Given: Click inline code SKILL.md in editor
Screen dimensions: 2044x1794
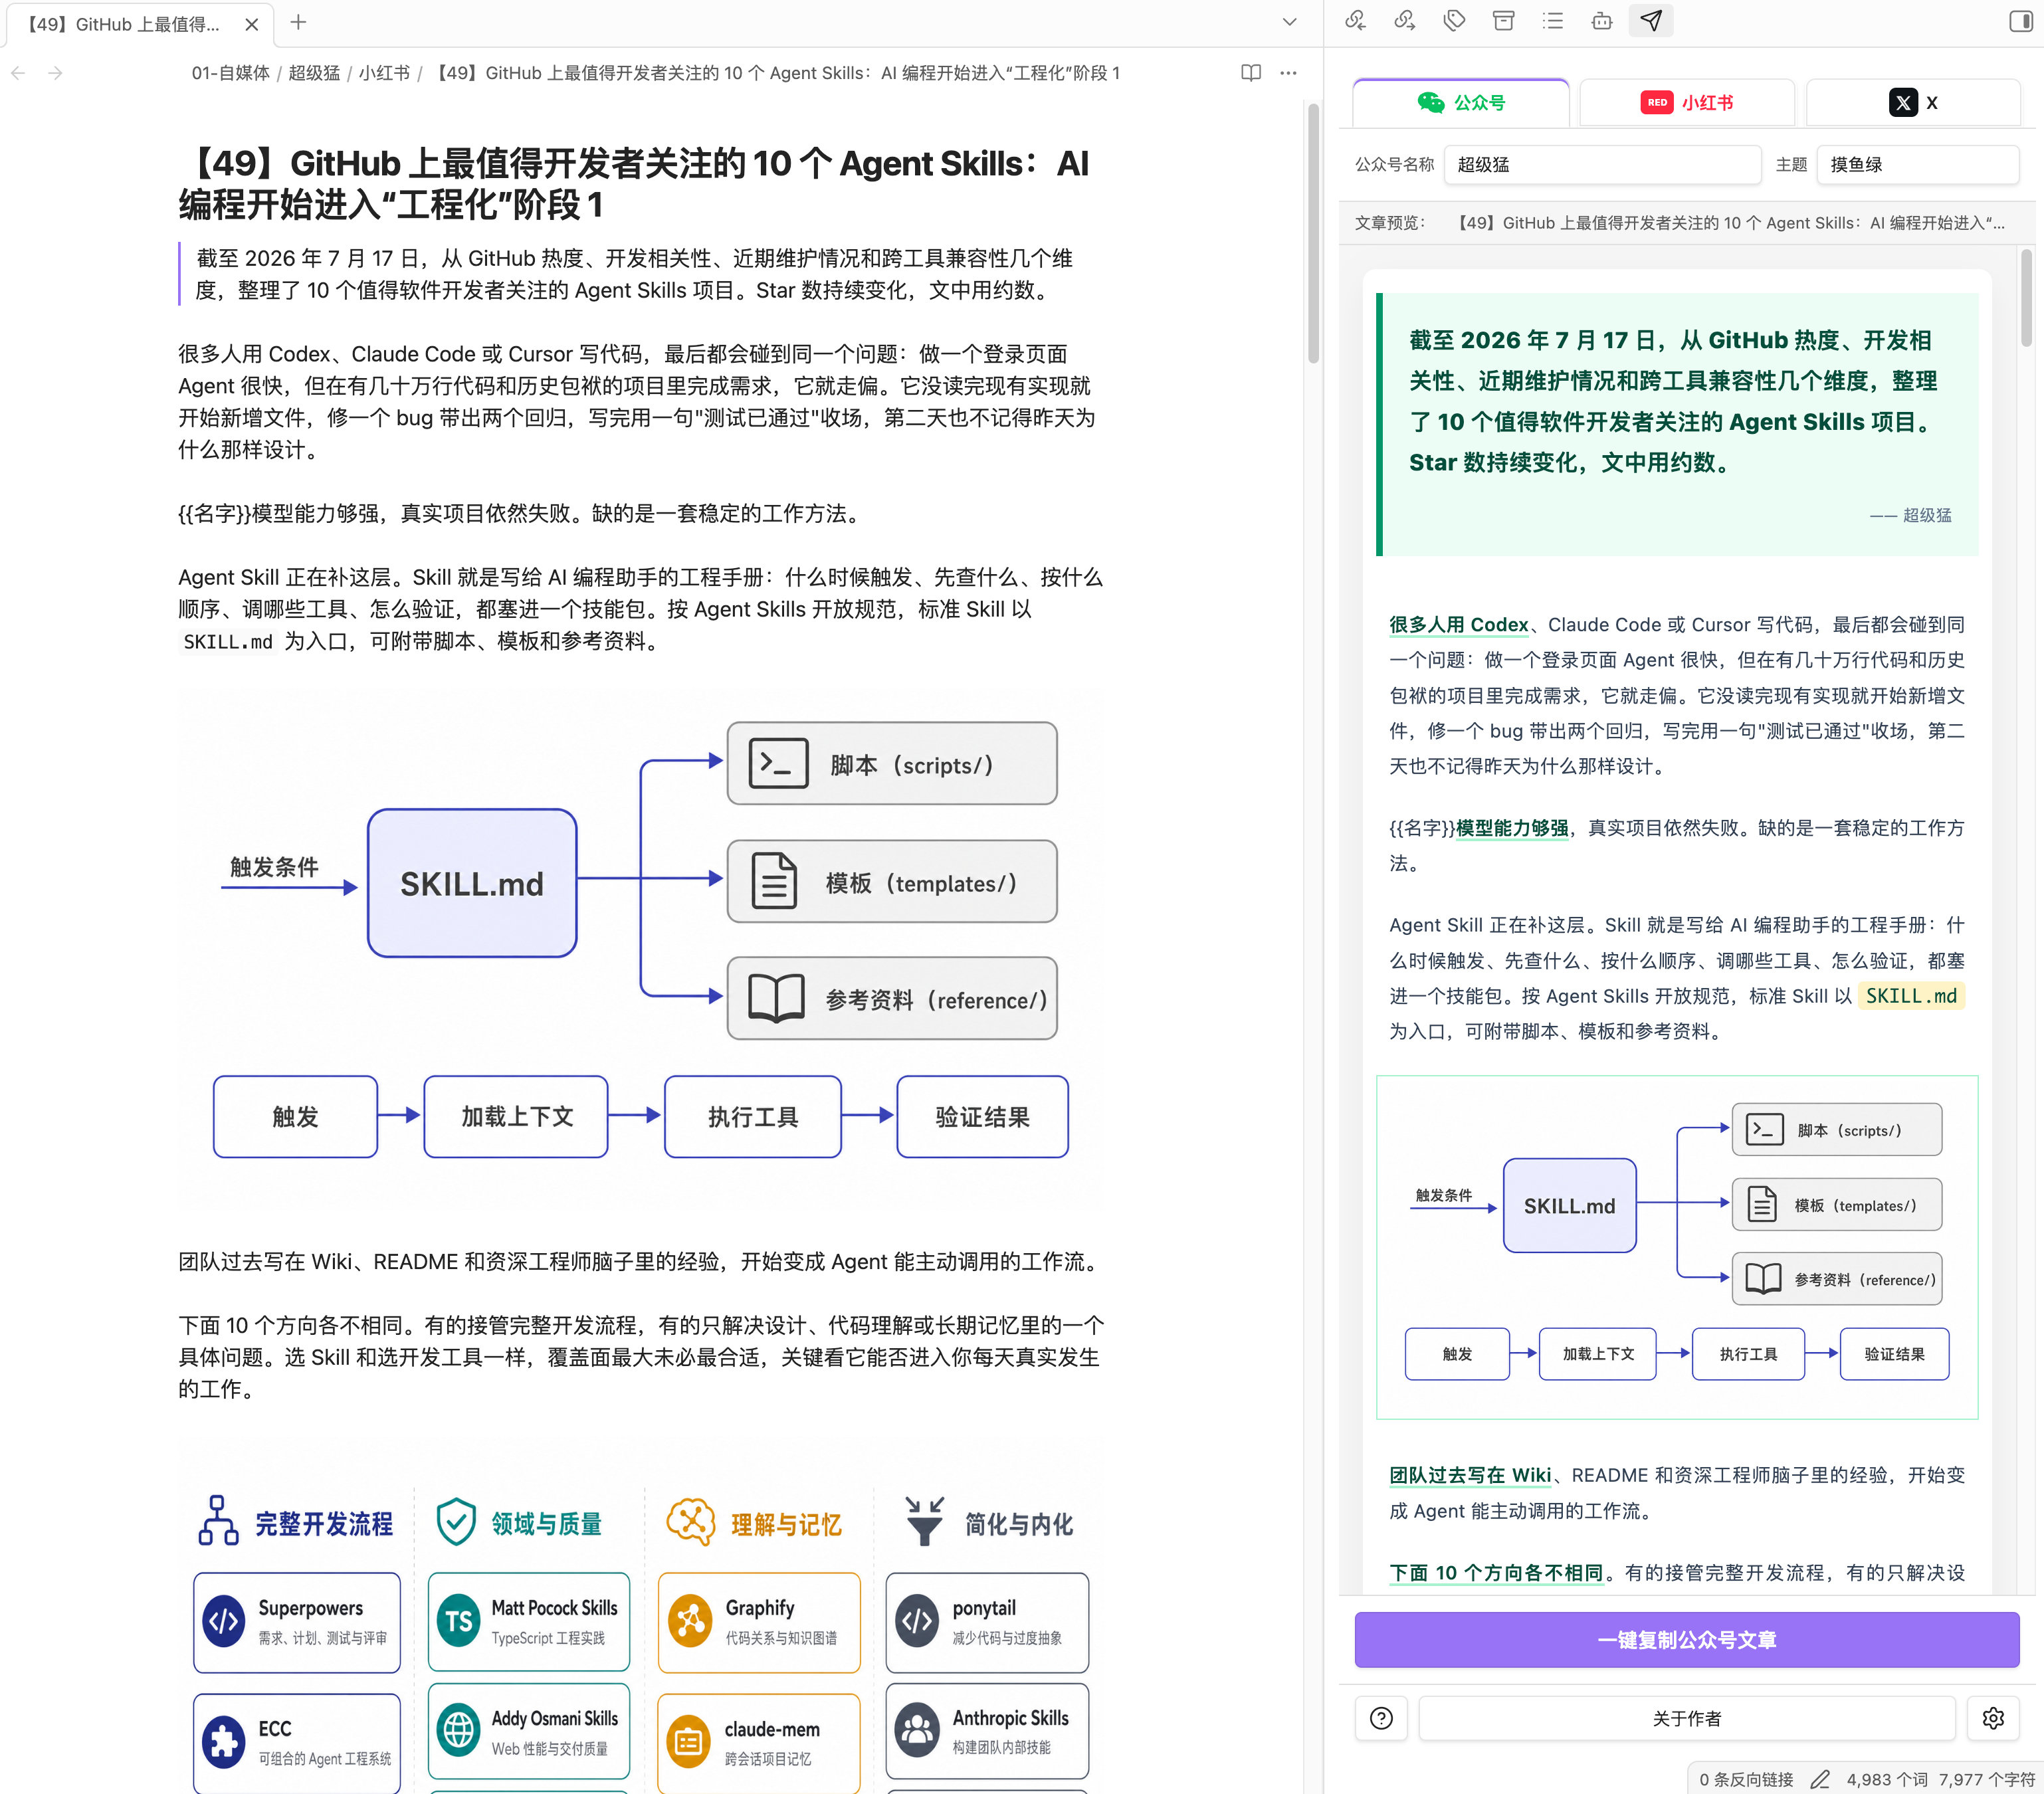Looking at the screenshot, I should [x=228, y=642].
